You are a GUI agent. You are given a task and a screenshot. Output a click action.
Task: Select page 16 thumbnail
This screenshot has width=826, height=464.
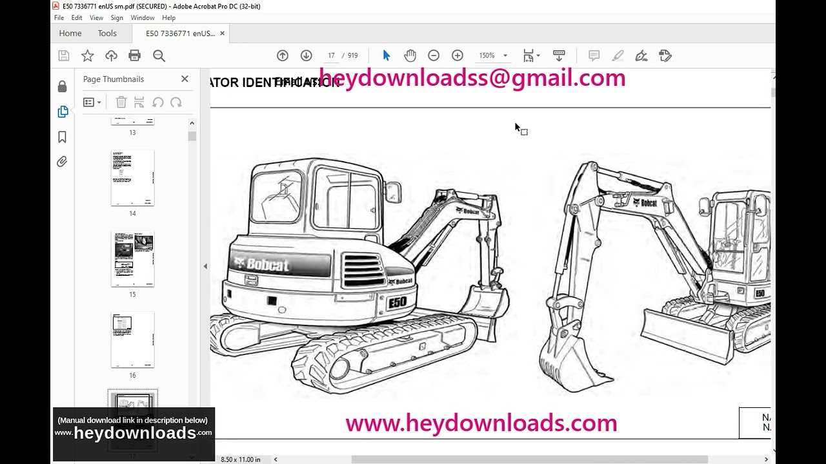[132, 340]
